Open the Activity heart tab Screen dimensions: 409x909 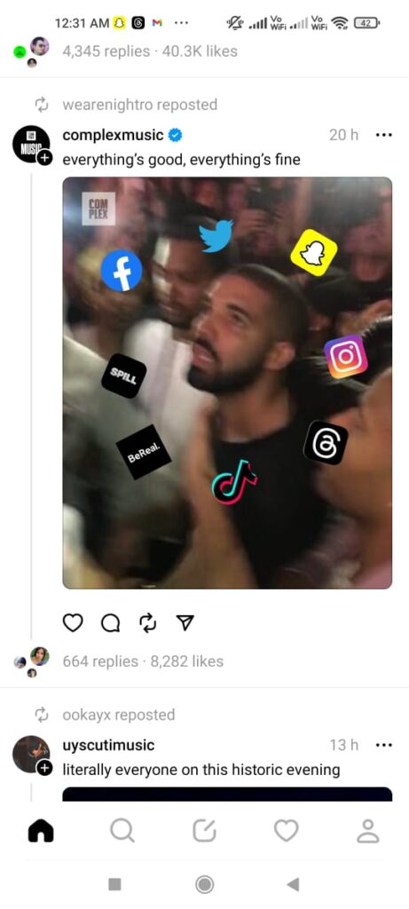tap(287, 831)
